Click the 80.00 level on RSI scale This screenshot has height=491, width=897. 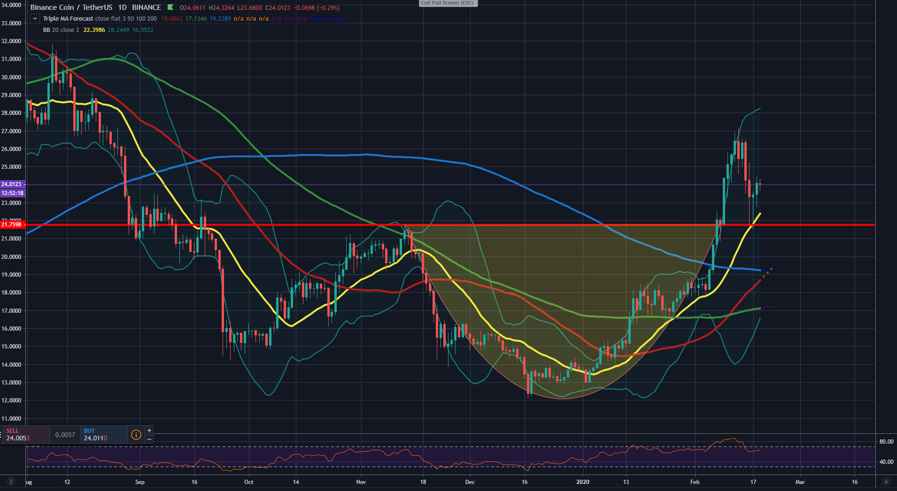886,442
